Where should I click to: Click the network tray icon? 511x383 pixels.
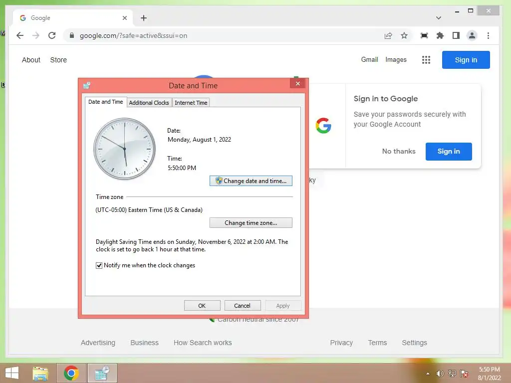(452, 374)
